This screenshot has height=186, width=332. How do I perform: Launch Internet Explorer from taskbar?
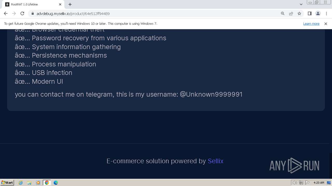21,183
